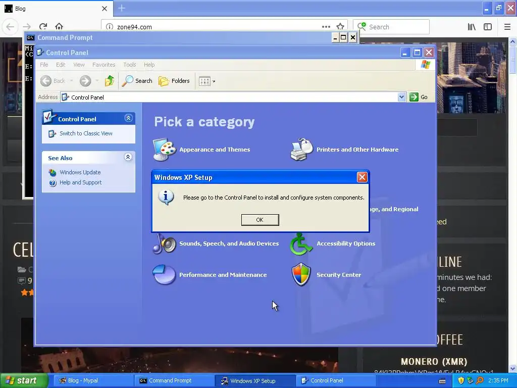The height and width of the screenshot is (388, 517).
Task: Toggle the Folders pane button
Action: click(174, 81)
